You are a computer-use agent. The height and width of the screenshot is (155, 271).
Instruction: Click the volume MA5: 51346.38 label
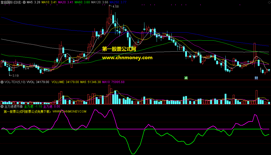pyautogui.click(x=91, y=82)
